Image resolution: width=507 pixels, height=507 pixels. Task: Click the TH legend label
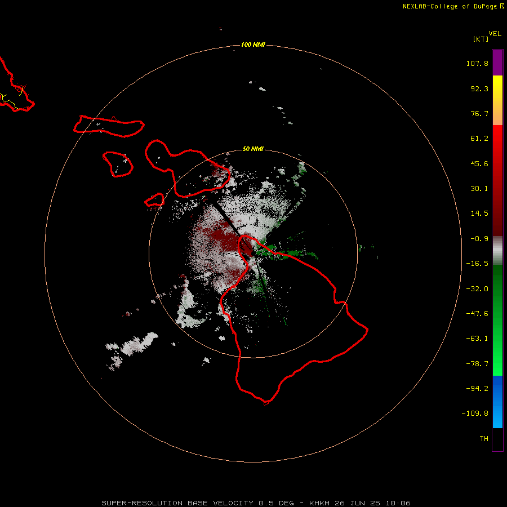[484, 438]
